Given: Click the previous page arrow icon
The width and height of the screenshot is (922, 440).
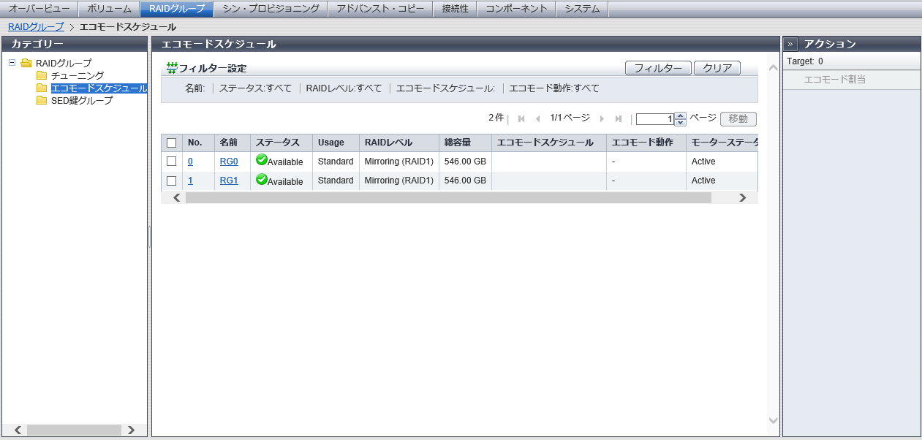Looking at the screenshot, I should coord(538,119).
